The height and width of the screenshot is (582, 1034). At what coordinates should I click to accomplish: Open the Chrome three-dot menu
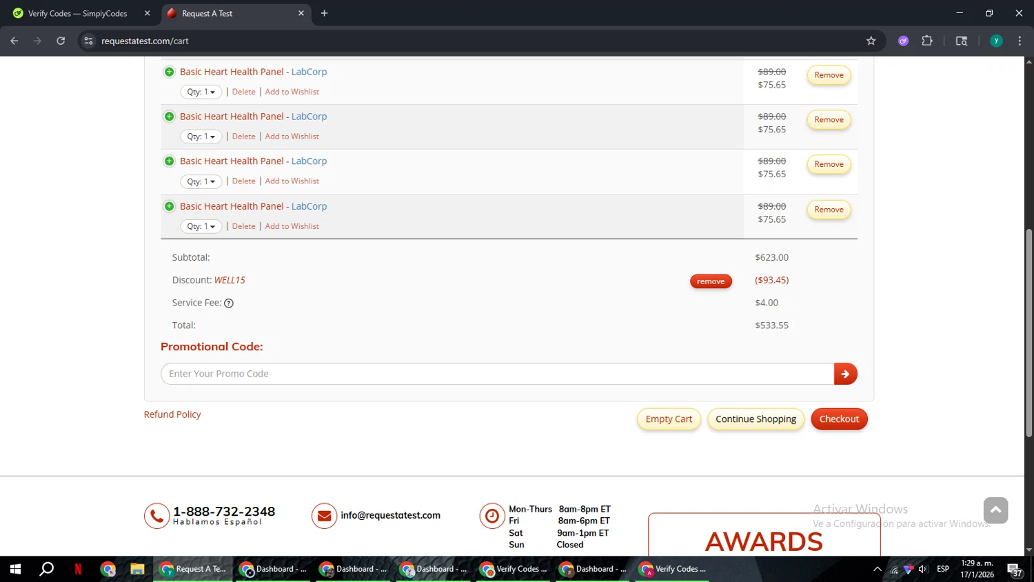[x=1020, y=41]
